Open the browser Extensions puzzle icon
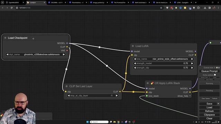The width and height of the screenshot is (221, 124). point(199,8)
